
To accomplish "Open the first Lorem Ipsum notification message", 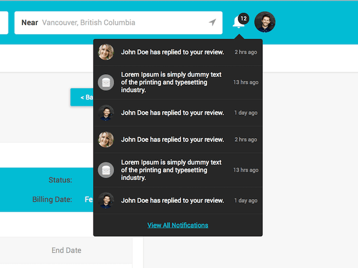I will pos(171,83).
